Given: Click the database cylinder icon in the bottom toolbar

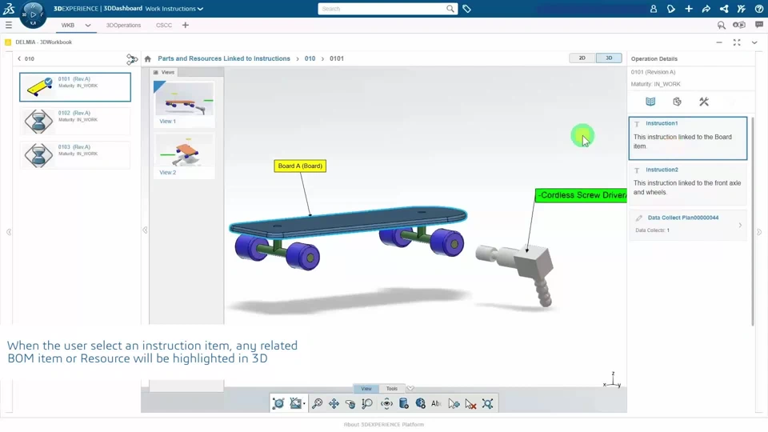Looking at the screenshot, I should [403, 403].
